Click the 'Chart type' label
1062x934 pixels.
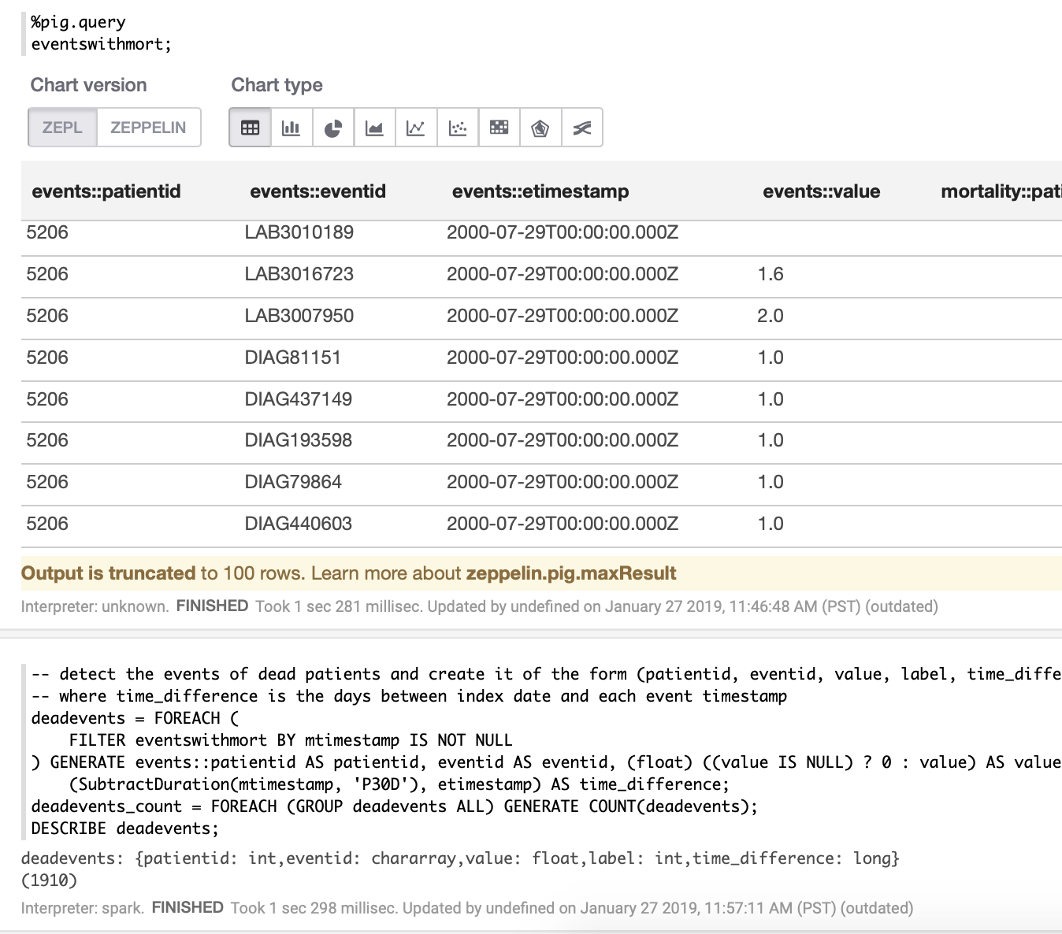pos(277,85)
